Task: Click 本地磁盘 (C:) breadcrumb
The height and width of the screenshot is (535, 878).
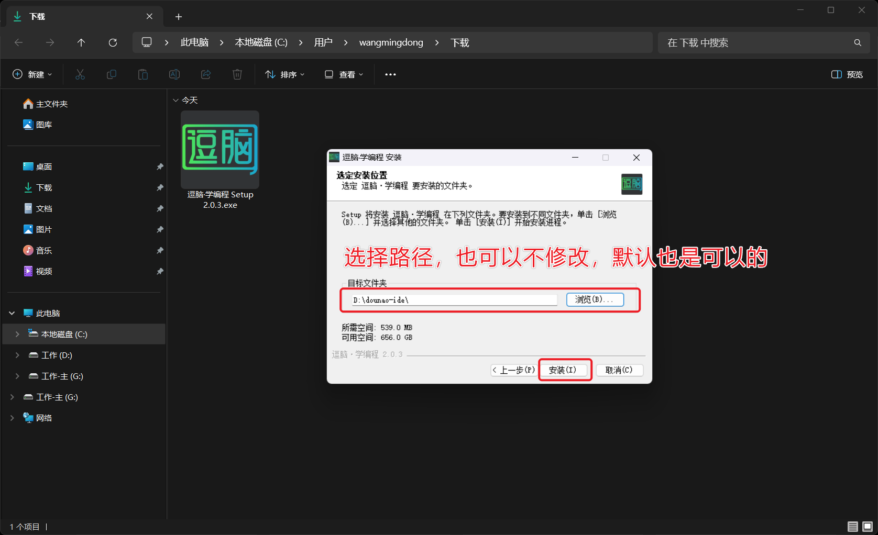Action: 261,42
